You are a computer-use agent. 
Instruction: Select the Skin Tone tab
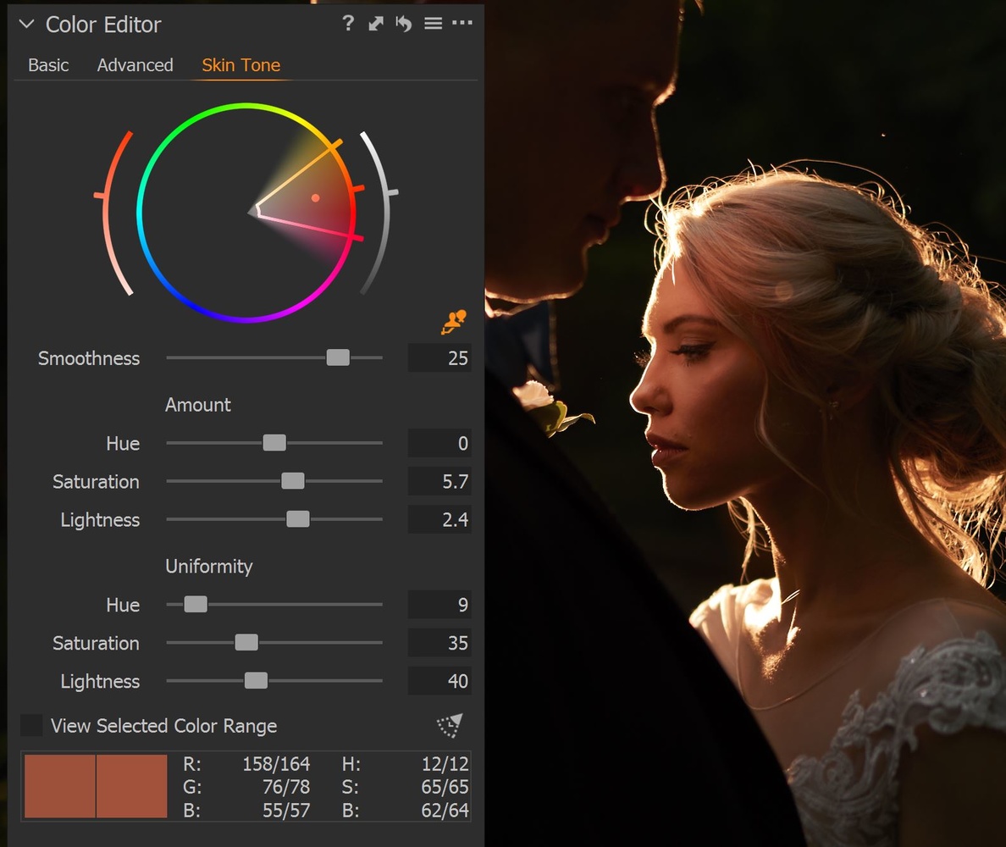(x=240, y=65)
